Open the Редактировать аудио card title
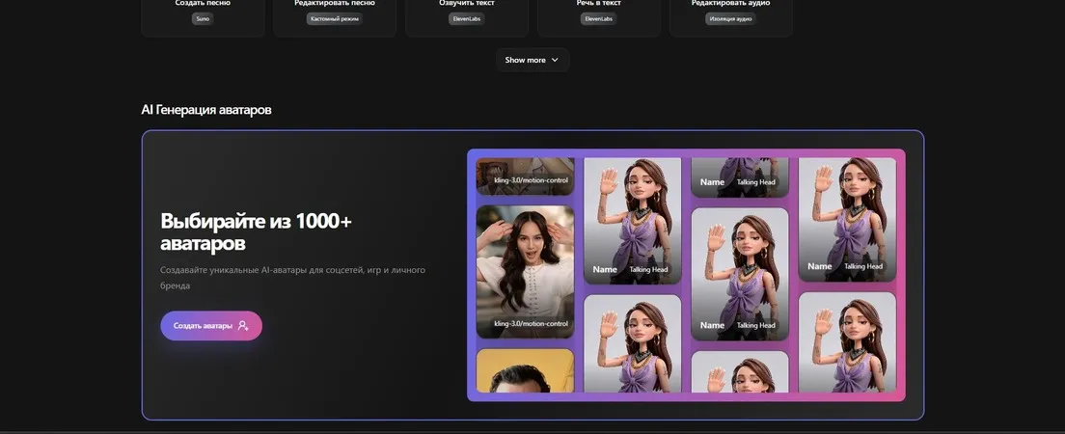Image resolution: width=1065 pixels, height=434 pixels. [x=731, y=4]
